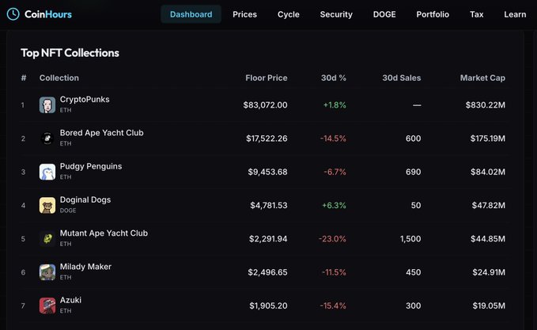Click the 1,500 sales count
537x330 pixels.
pos(410,238)
